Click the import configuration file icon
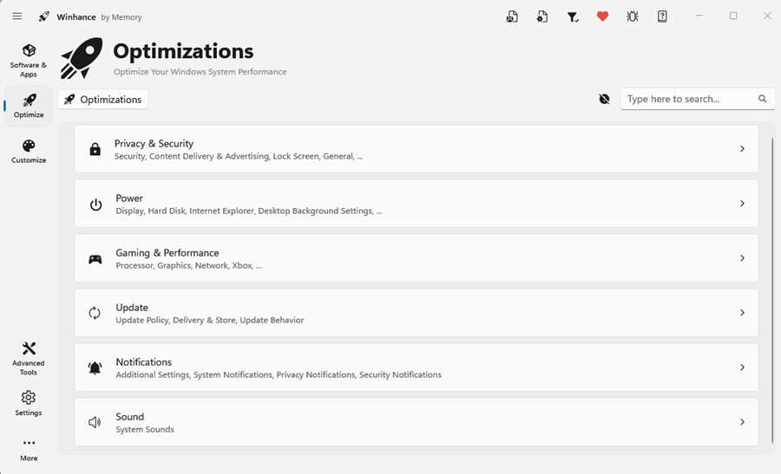781x474 pixels. pyautogui.click(x=542, y=16)
